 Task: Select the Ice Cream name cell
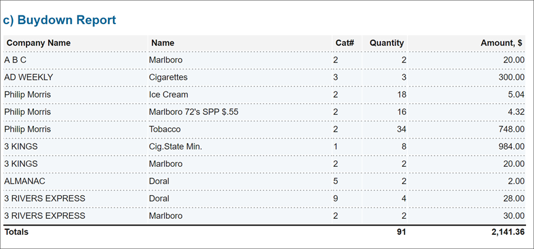(169, 95)
